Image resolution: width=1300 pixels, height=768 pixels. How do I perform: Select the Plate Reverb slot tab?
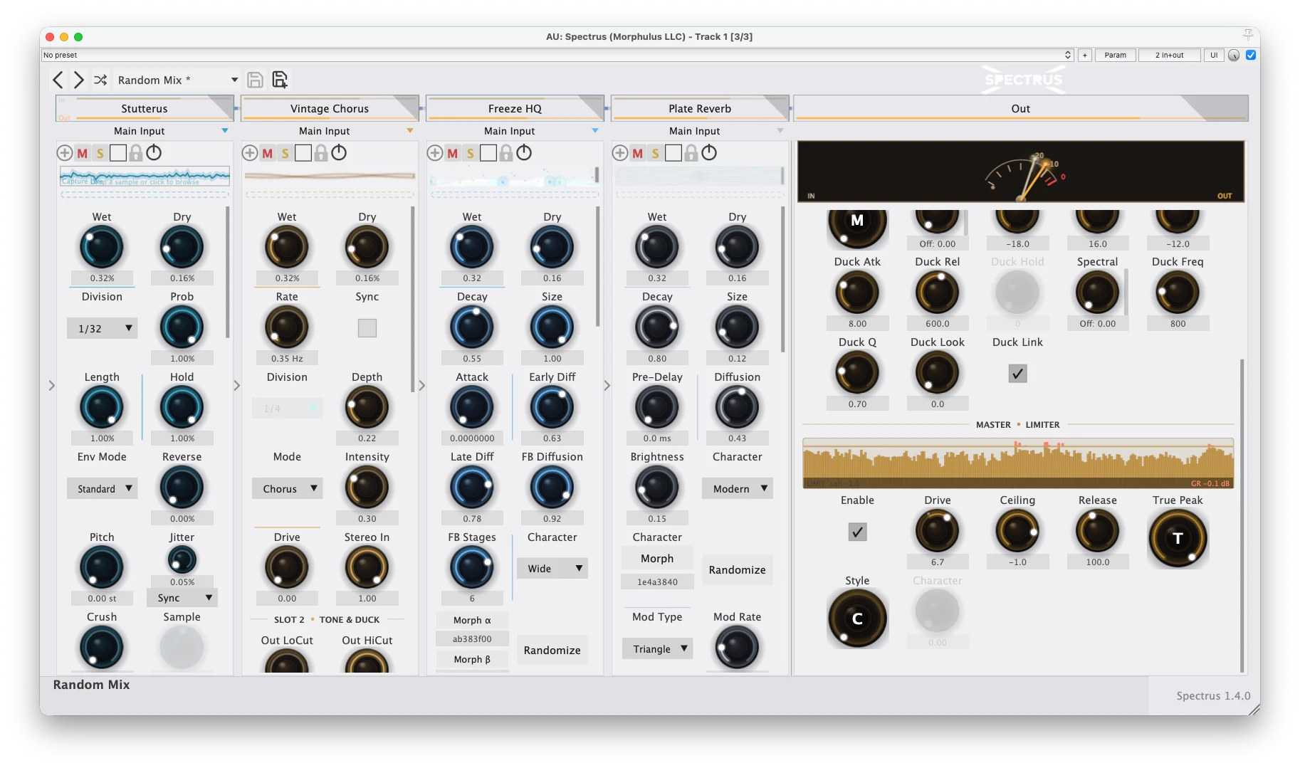[700, 108]
